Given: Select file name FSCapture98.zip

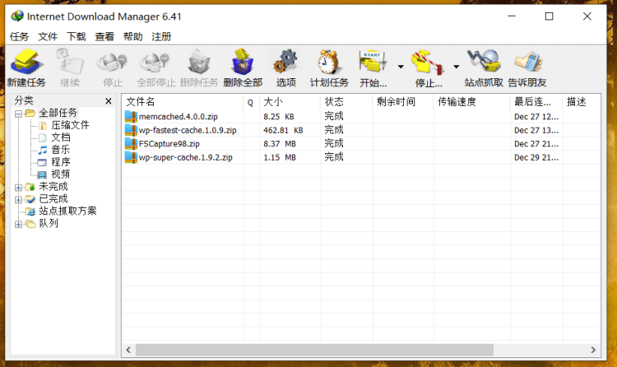Looking at the screenshot, I should (169, 144).
